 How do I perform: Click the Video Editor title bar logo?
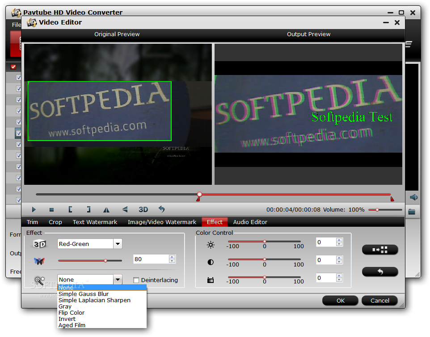point(32,22)
